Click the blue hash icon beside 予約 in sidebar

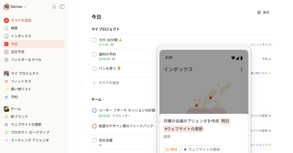[x=6, y=97]
